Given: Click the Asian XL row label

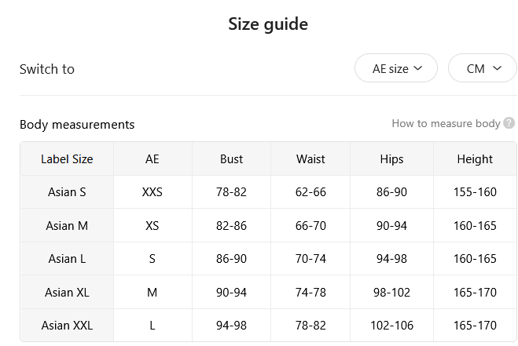Looking at the screenshot, I should click(67, 292).
